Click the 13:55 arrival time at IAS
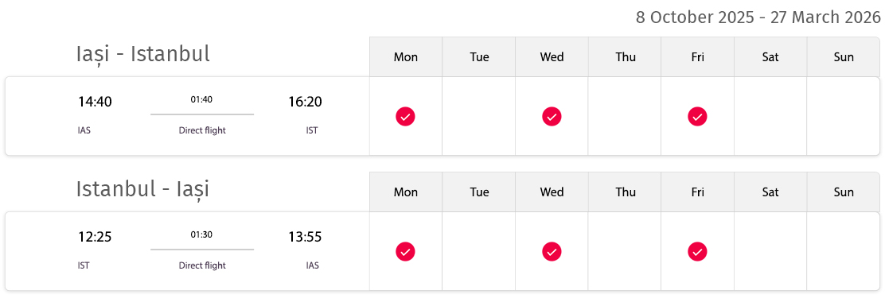885x302 pixels. (305, 237)
